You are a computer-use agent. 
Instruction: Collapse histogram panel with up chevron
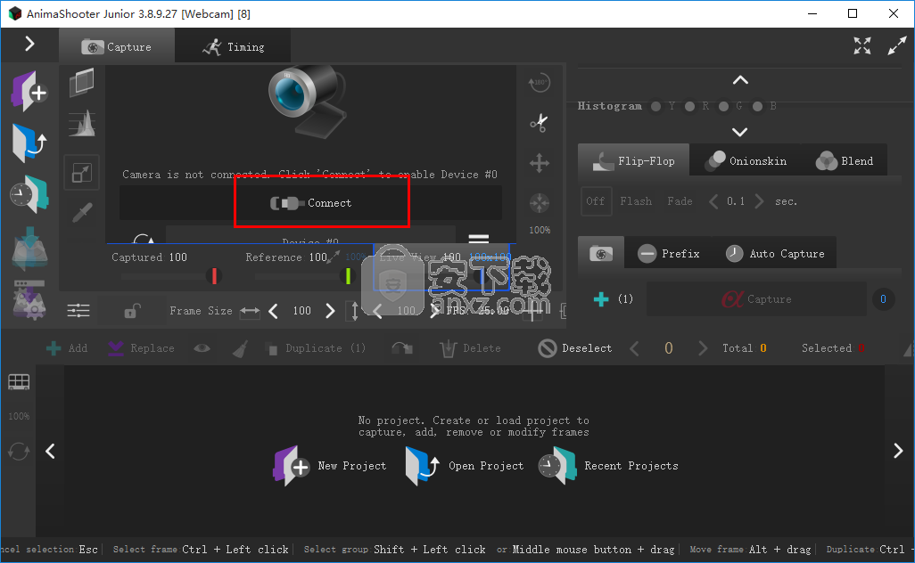[x=740, y=80]
